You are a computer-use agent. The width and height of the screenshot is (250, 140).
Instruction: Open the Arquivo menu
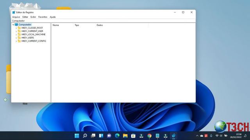click(16, 17)
